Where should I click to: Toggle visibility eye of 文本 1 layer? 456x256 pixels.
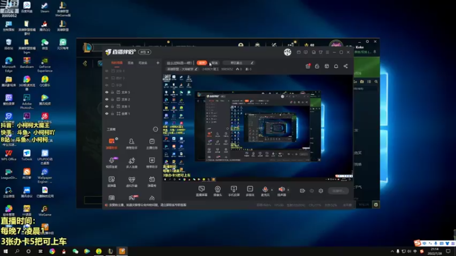[107, 106]
